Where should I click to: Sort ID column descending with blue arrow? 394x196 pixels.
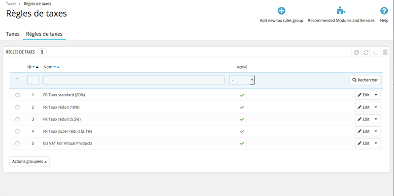click(33, 67)
